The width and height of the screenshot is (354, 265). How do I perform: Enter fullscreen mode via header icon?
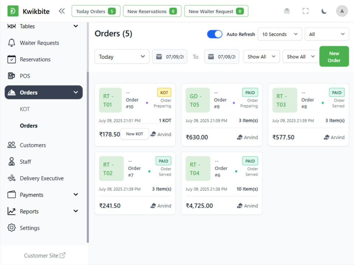305,11
